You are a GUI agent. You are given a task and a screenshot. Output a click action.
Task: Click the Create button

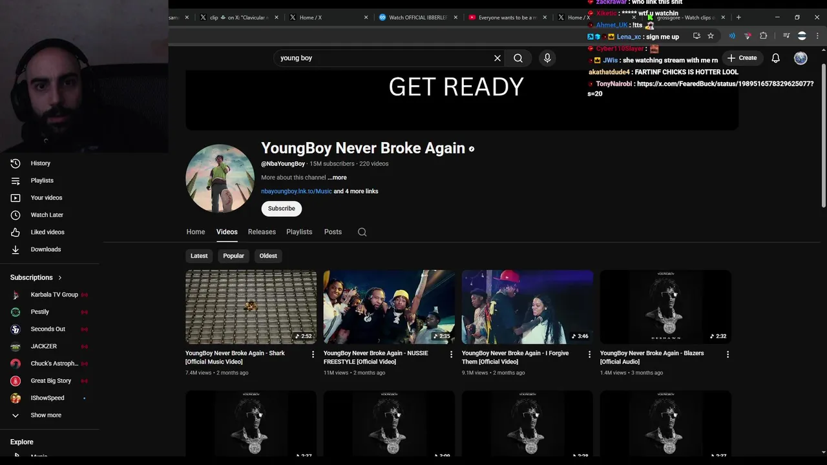coord(742,58)
